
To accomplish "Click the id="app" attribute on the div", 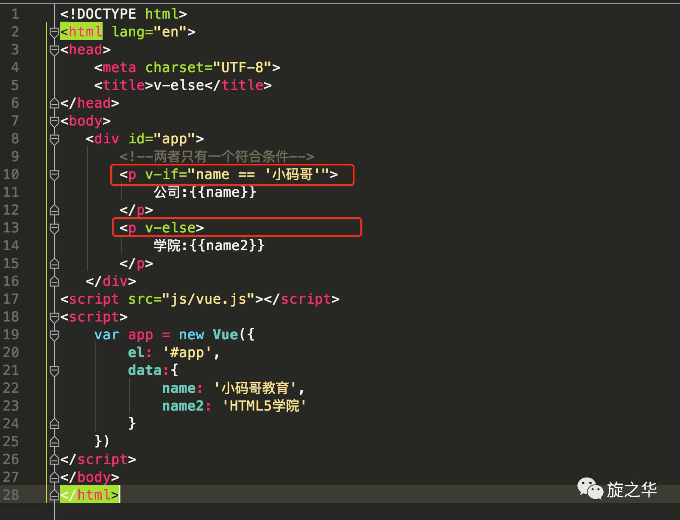I will [162, 139].
